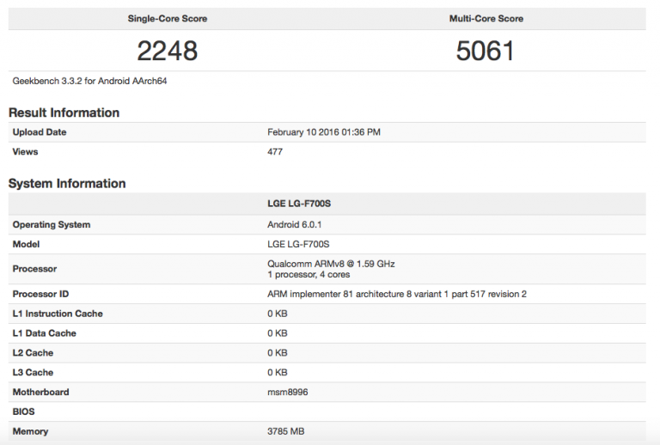This screenshot has width=660, height=445.
Task: Click the System Information section heading
Action: click(x=67, y=183)
